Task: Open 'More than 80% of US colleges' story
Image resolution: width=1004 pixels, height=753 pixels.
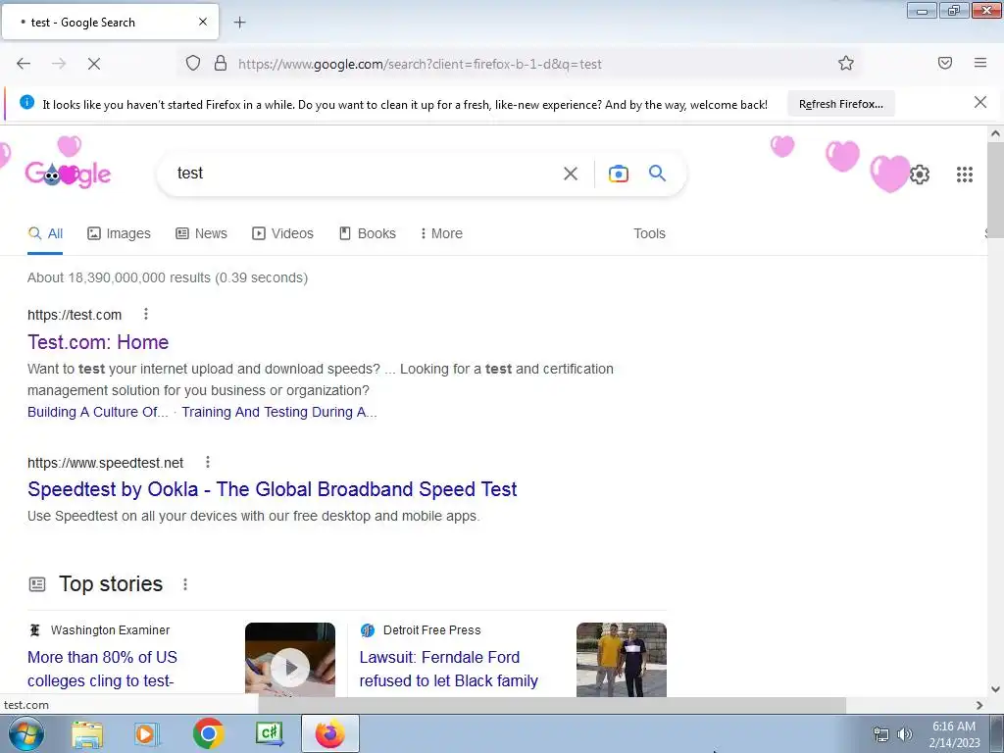Action: [102, 669]
